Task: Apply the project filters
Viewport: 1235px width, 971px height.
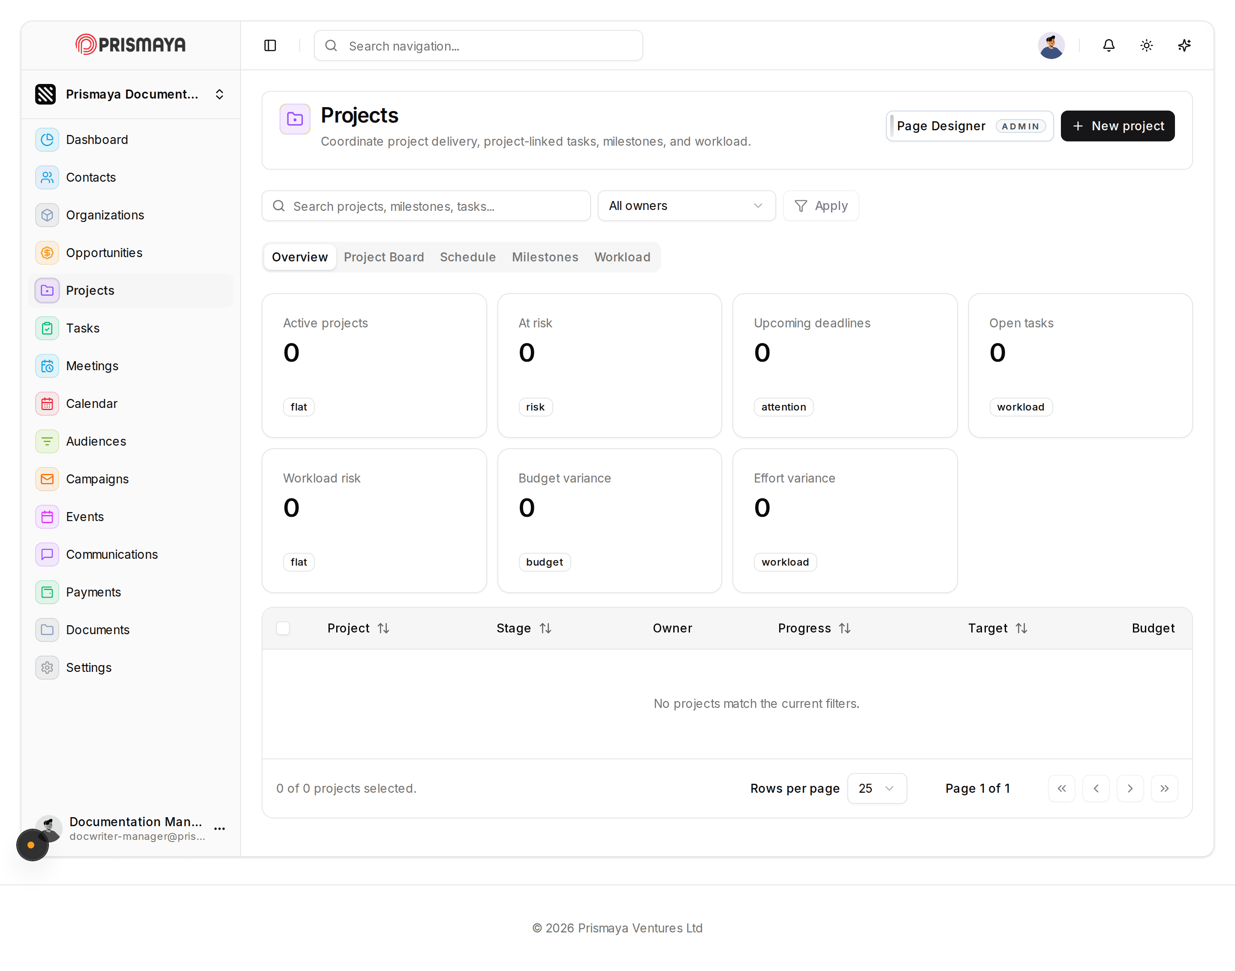Action: [x=821, y=206]
